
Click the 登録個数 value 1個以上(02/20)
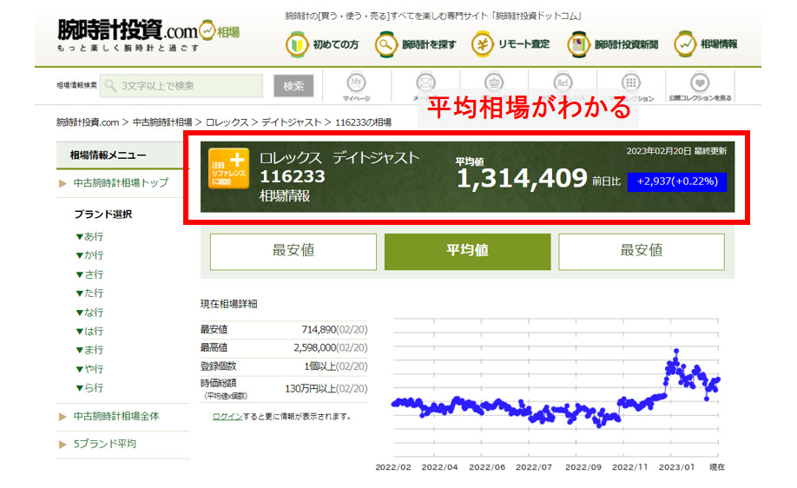pyautogui.click(x=335, y=366)
